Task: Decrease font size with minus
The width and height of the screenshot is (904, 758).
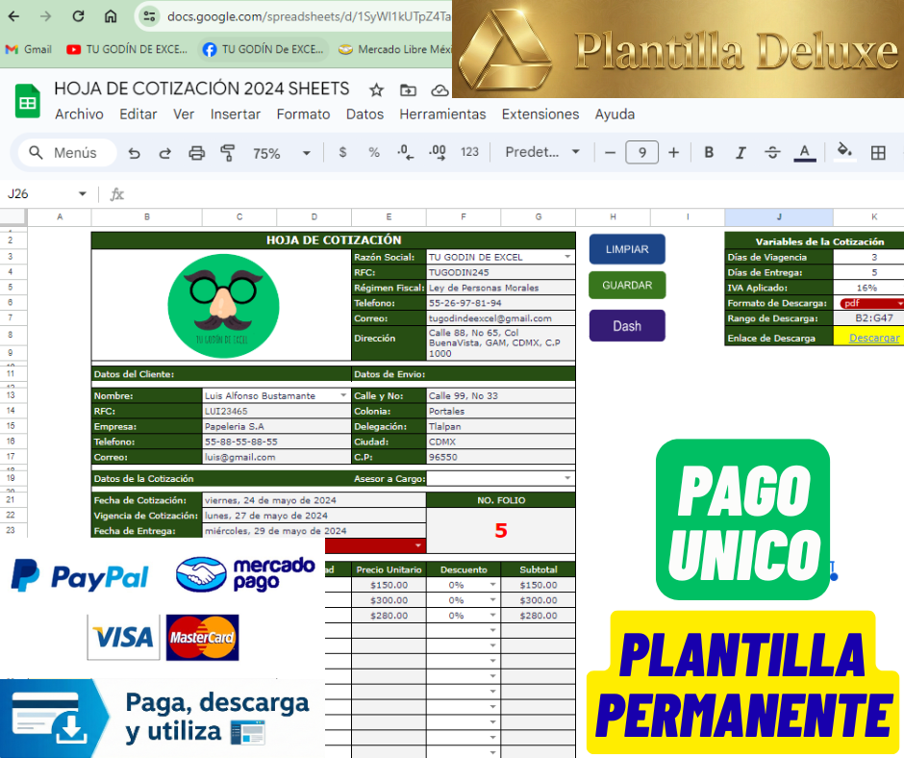Action: (x=610, y=153)
